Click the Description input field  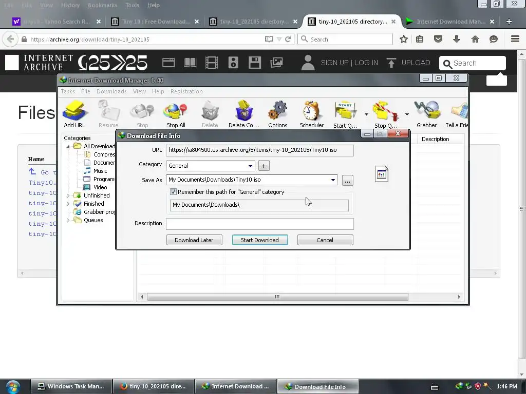(x=259, y=224)
